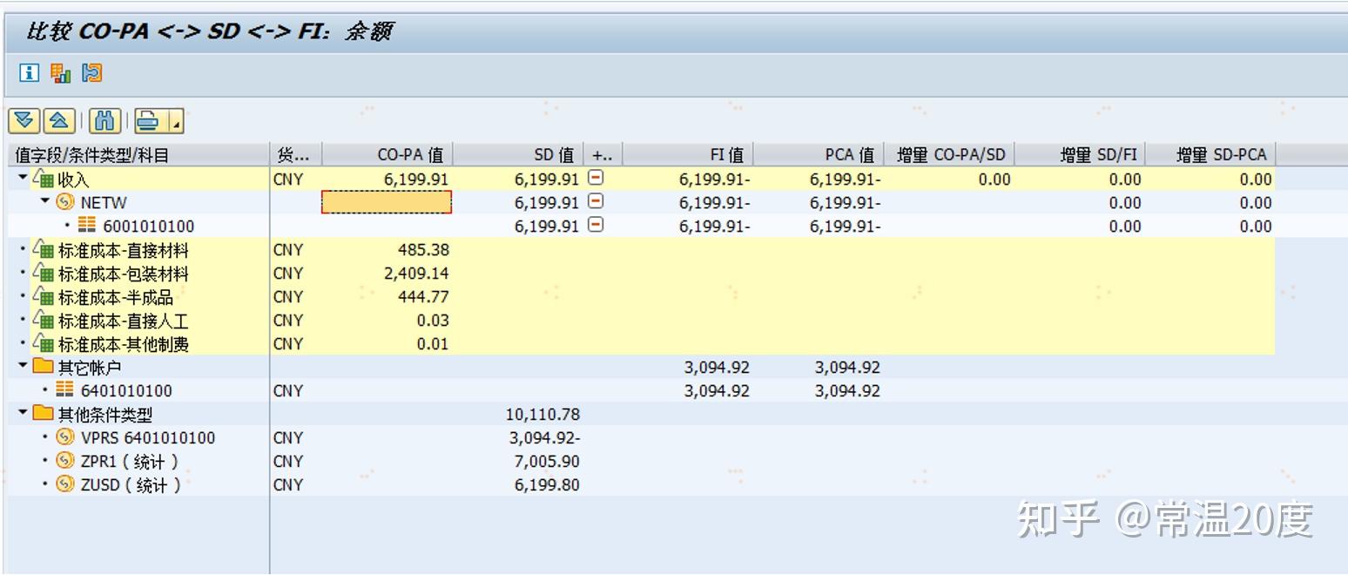Viewport: 1348px width, 575px height.
Task: Click the Information icon in the toolbar
Action: (x=29, y=74)
